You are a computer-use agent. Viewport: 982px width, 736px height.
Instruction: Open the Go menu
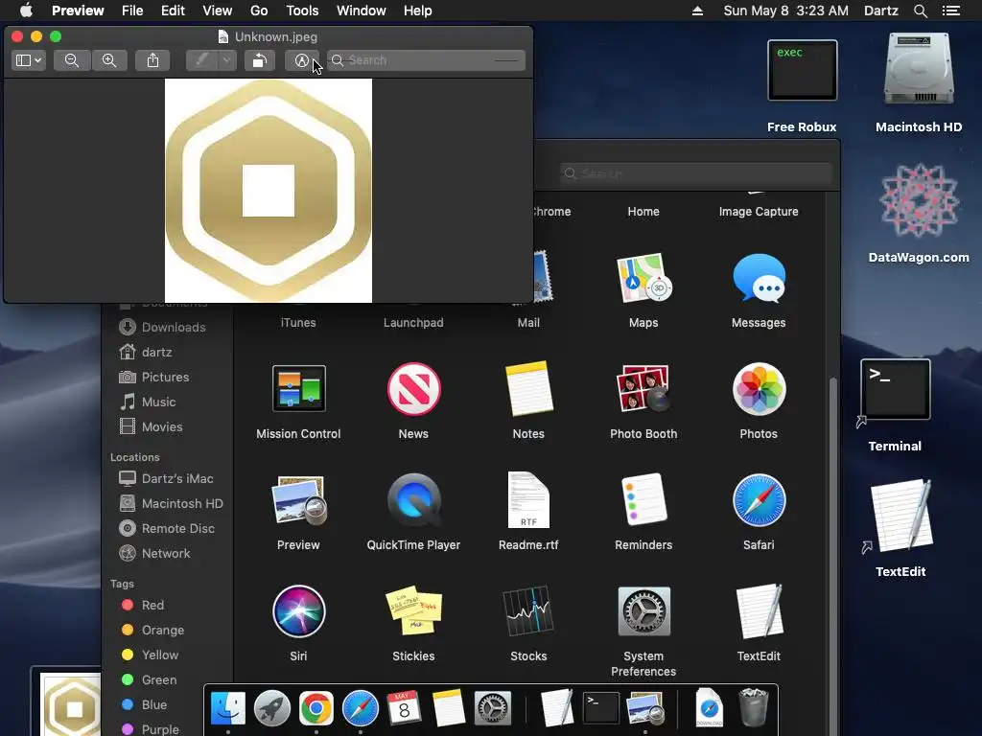(x=259, y=11)
